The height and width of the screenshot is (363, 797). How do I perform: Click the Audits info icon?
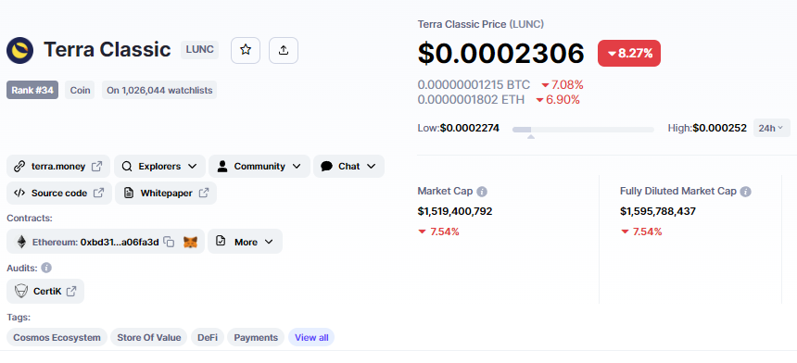(x=46, y=268)
